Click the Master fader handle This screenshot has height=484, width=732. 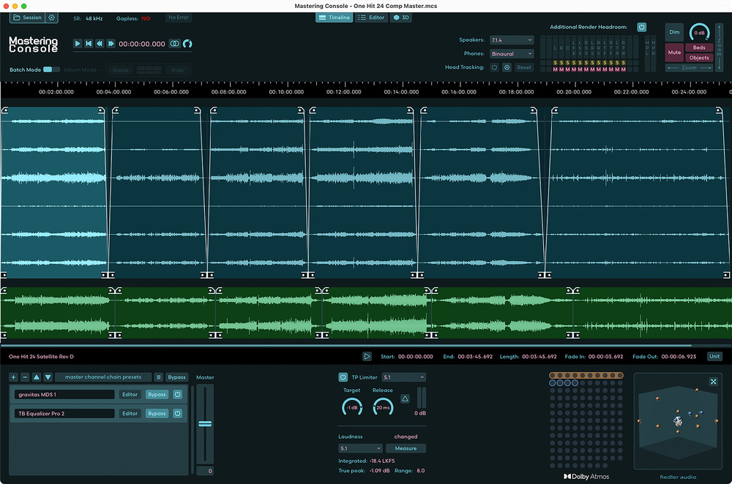(205, 424)
